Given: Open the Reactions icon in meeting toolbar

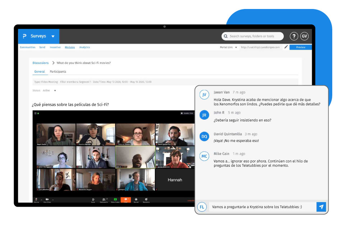Looking at the screenshot, I should point(146,200).
